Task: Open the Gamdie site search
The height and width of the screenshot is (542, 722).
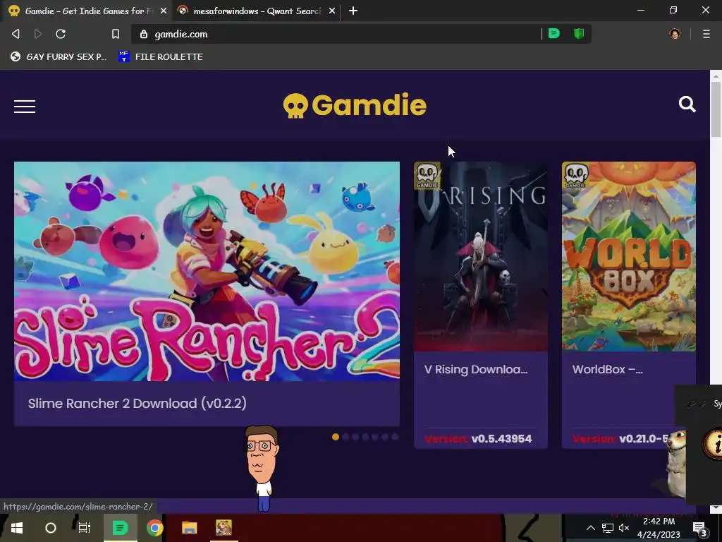Action: click(687, 104)
